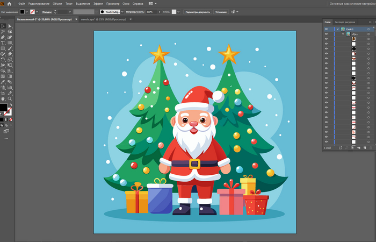Viewport: 376px width, 242px height.
Task: Switch to Экспорт ресурсов panel tab
Action: [345, 22]
